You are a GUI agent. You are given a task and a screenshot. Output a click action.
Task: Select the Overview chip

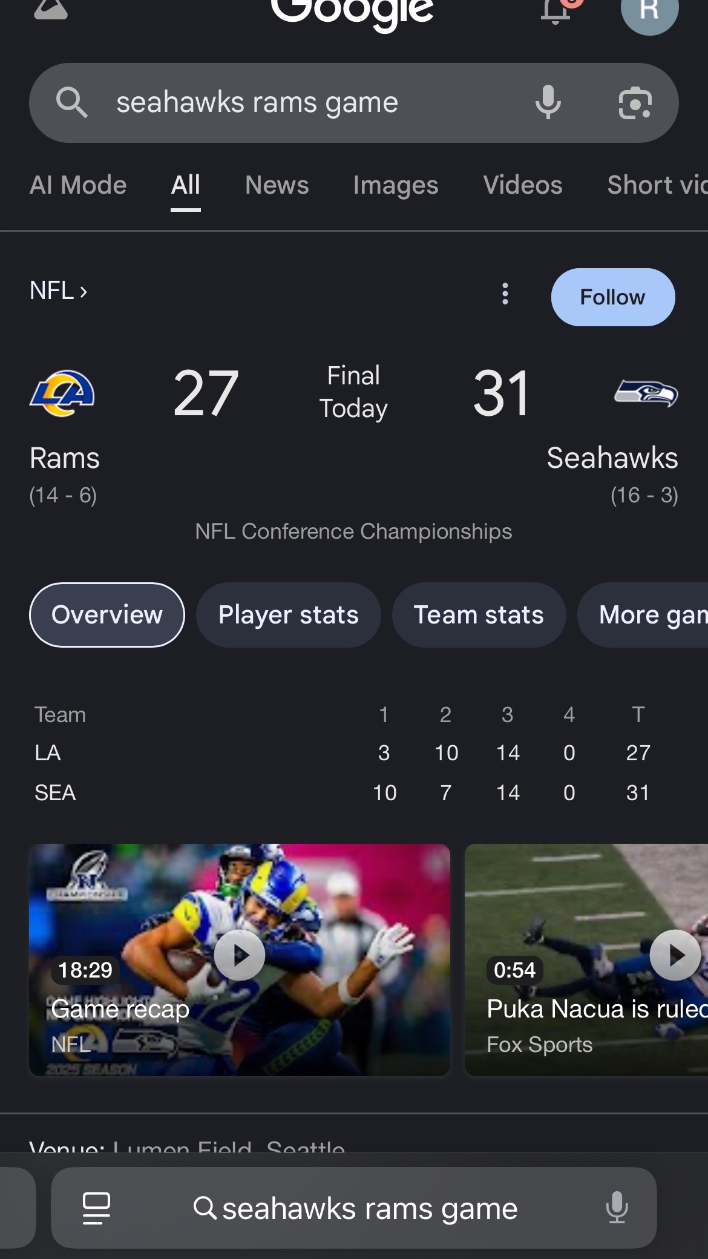[x=107, y=615]
